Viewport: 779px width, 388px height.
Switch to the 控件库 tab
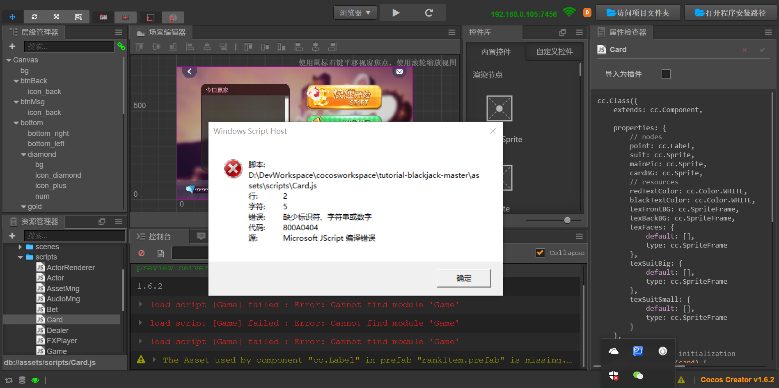click(x=493, y=32)
